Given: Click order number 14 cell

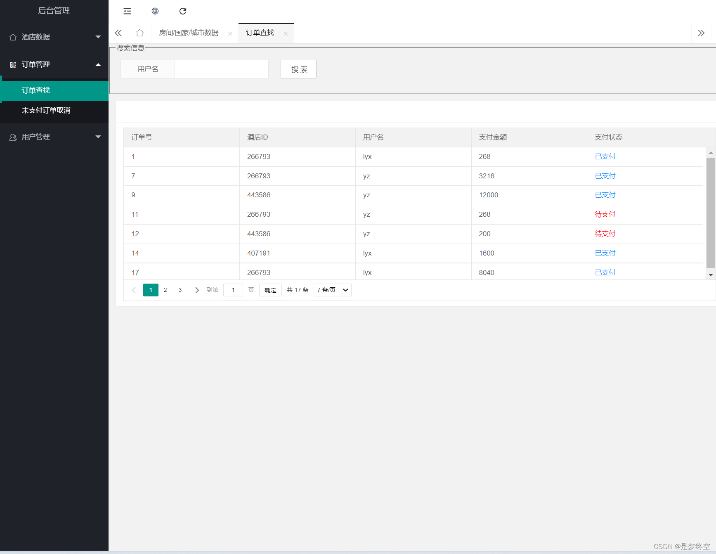Looking at the screenshot, I should [x=182, y=253].
